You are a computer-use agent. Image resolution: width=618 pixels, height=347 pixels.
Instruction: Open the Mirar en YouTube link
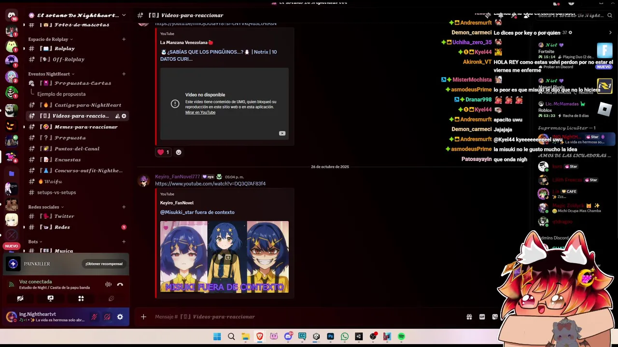click(x=200, y=112)
